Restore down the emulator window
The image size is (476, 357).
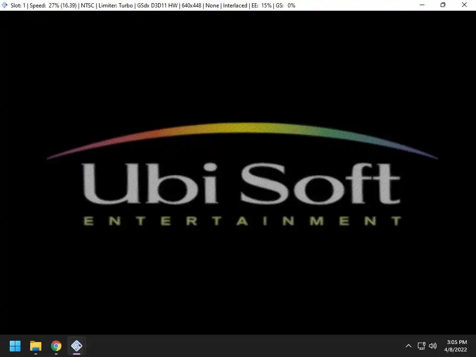click(443, 5)
